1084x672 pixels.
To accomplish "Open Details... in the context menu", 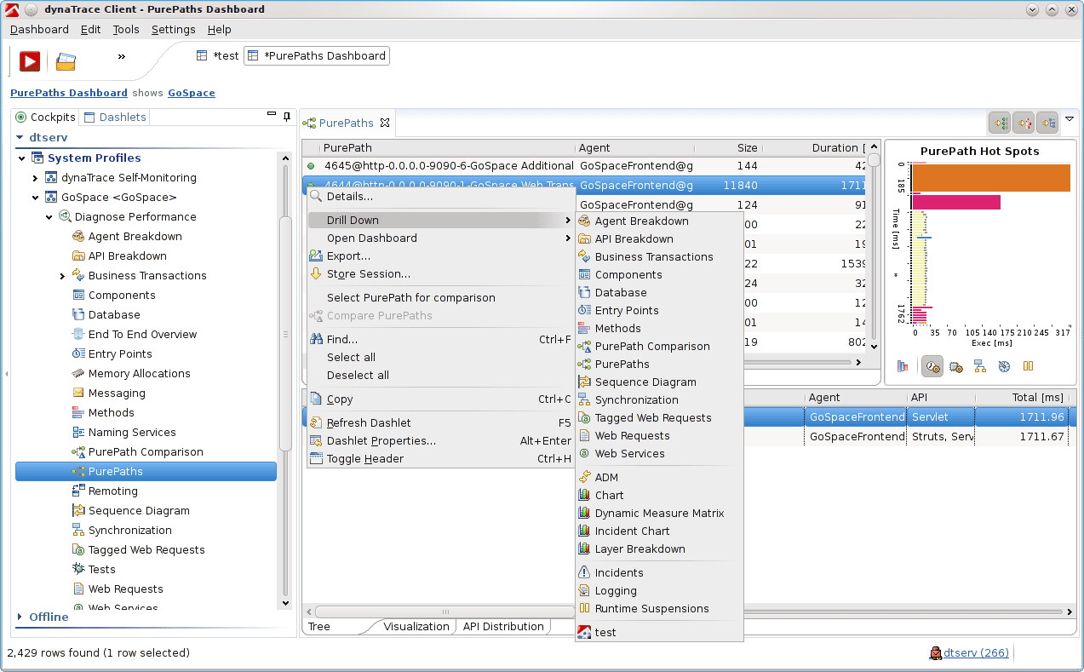I will (x=441, y=196).
